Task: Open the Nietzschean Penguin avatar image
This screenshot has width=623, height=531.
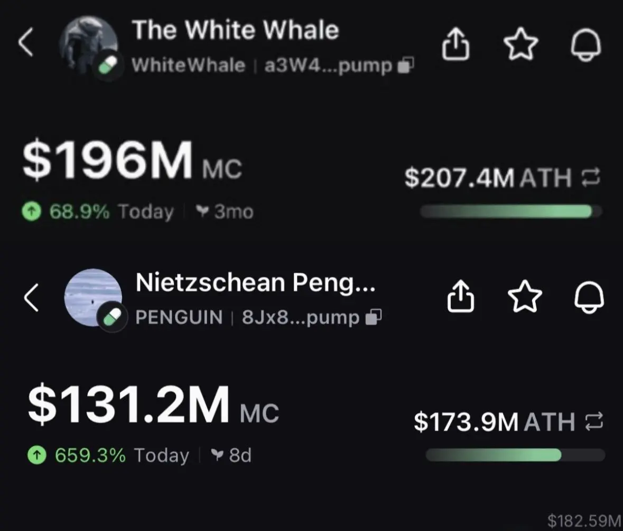Action: click(x=93, y=298)
